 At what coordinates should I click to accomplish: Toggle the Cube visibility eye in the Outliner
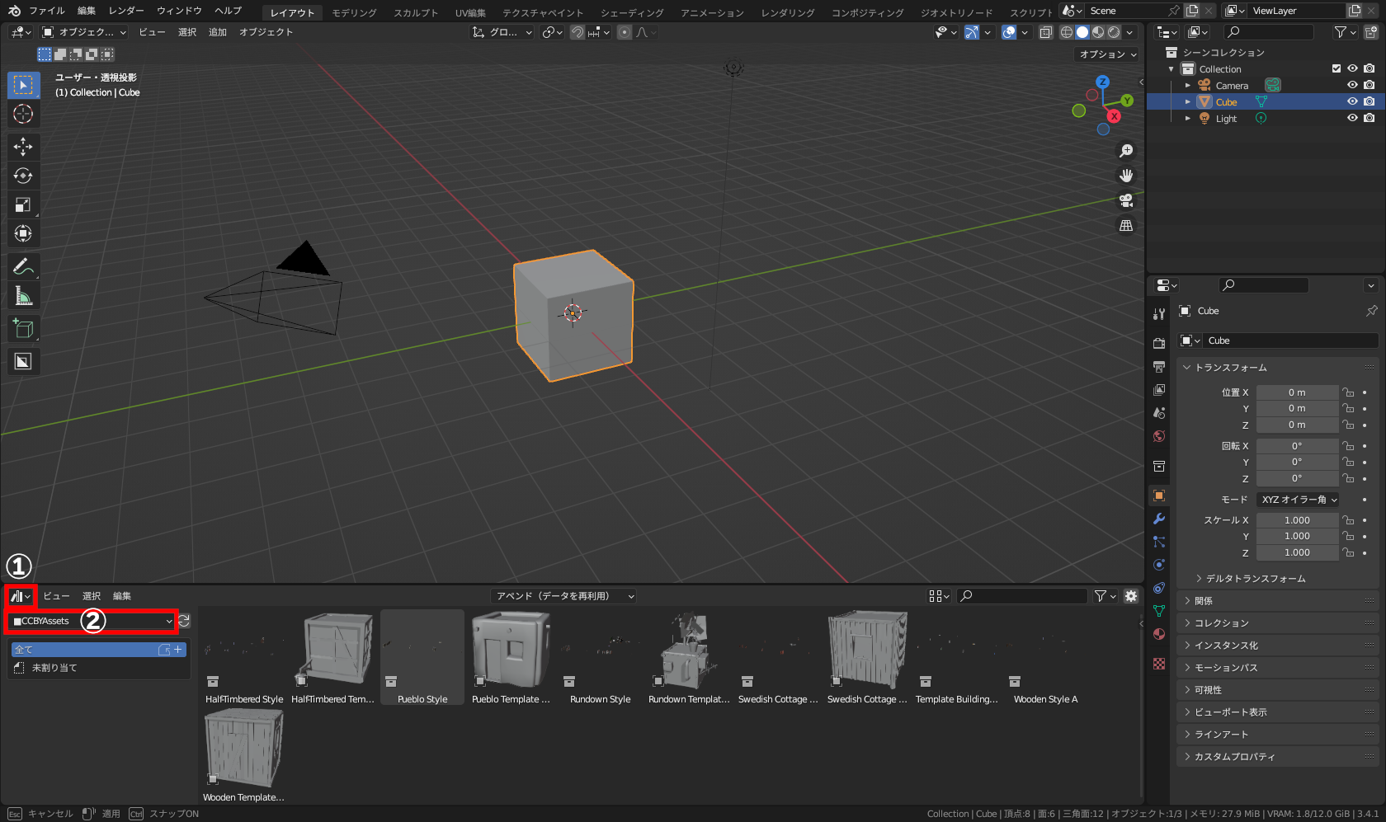(x=1351, y=101)
